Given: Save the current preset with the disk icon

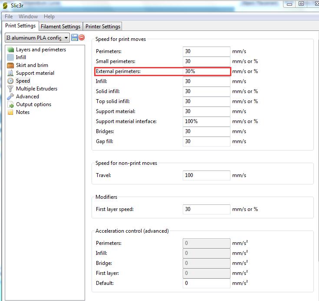Looking at the screenshot, I should pyautogui.click(x=75, y=37).
